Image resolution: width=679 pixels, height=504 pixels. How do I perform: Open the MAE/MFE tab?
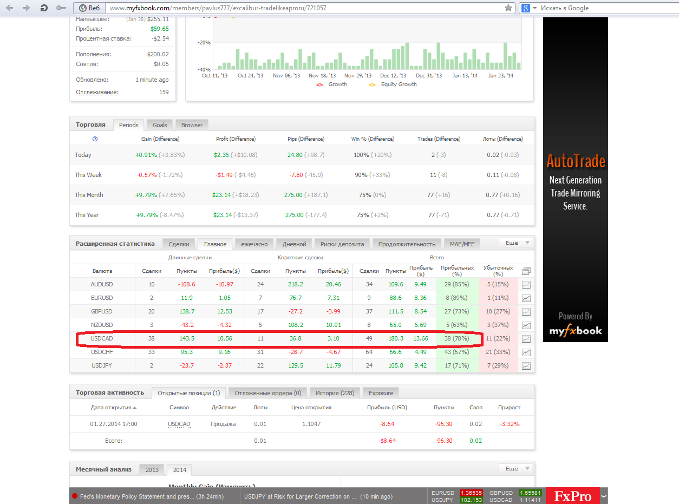(x=462, y=244)
